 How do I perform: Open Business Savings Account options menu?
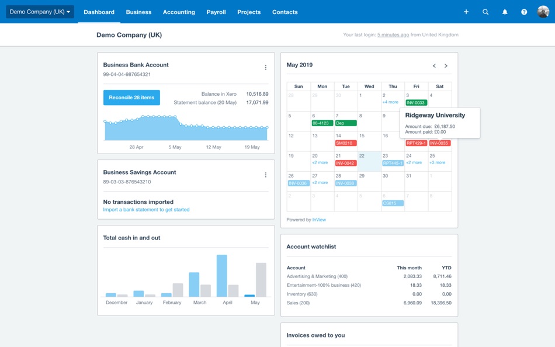tap(265, 175)
